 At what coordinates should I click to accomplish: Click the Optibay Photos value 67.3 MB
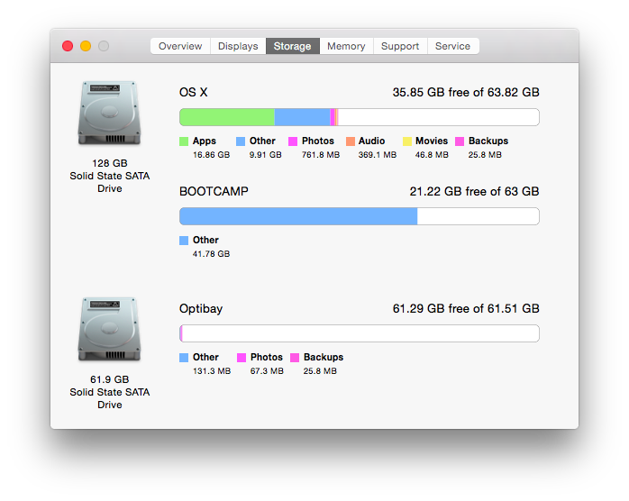[267, 371]
